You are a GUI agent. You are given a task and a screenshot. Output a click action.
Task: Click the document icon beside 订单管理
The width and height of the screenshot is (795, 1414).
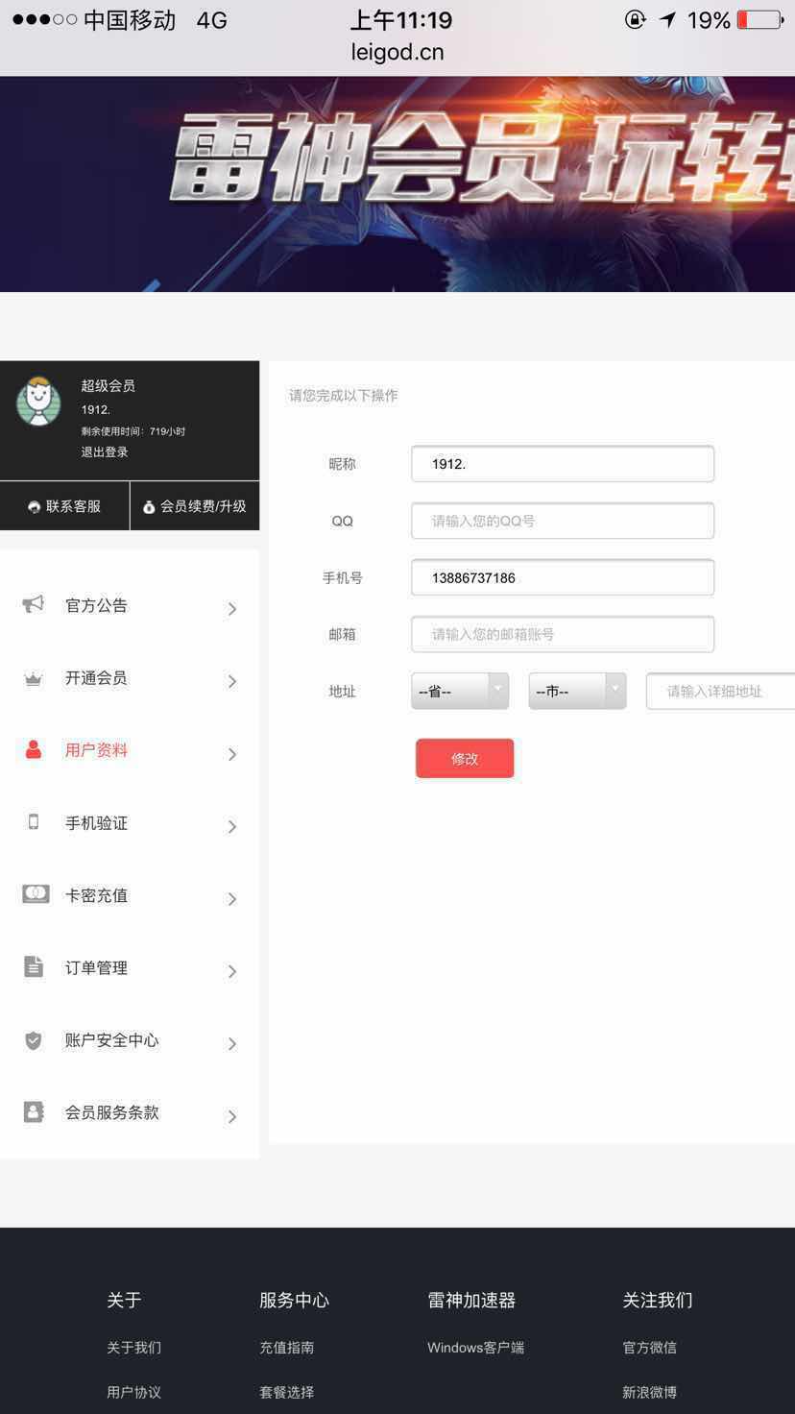(x=34, y=966)
